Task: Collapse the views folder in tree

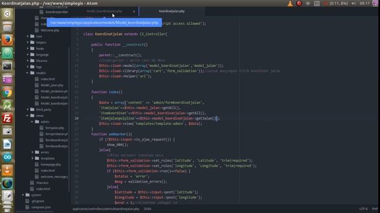Action: tap(27, 116)
